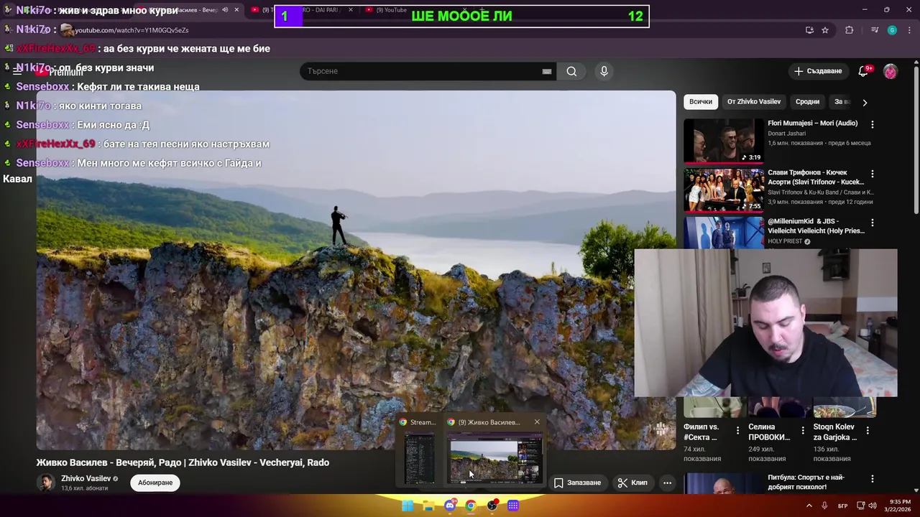Open the YouTube notifications bell
This screenshot has width=920, height=517.
tap(863, 71)
